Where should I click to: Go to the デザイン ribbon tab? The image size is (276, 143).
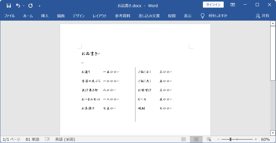point(79,16)
